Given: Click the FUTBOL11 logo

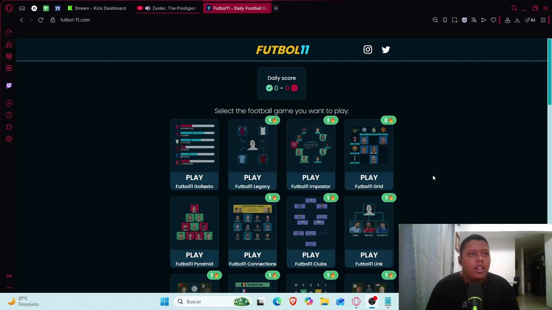Looking at the screenshot, I should coord(282,50).
